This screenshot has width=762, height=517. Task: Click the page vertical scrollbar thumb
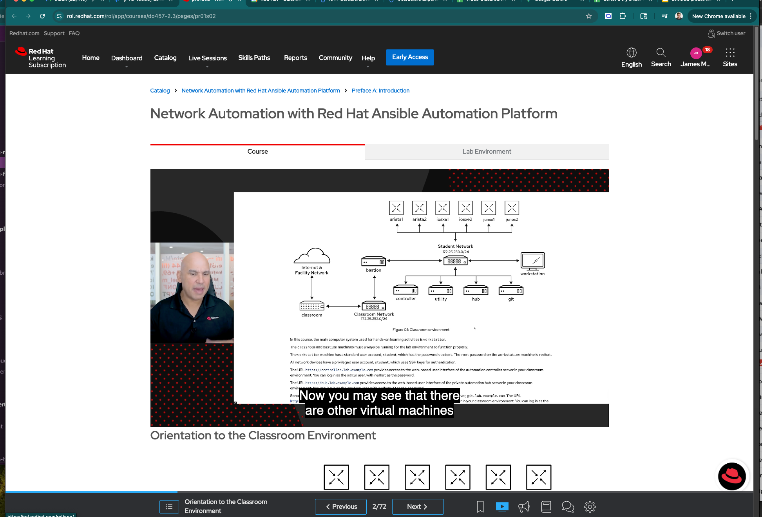[757, 82]
